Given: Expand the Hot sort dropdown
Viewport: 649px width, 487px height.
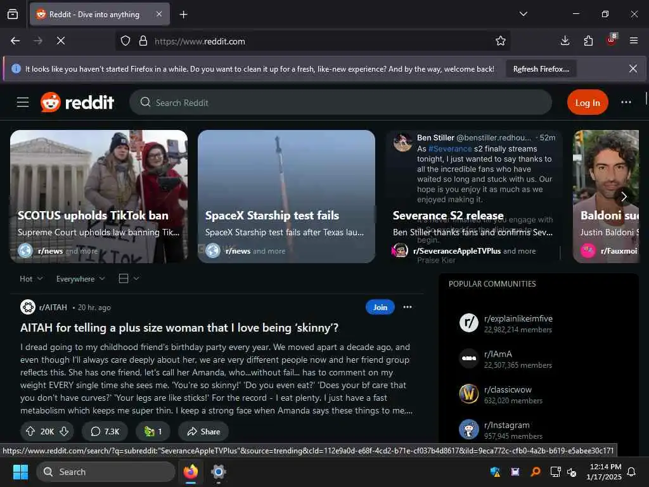Looking at the screenshot, I should 31,279.
